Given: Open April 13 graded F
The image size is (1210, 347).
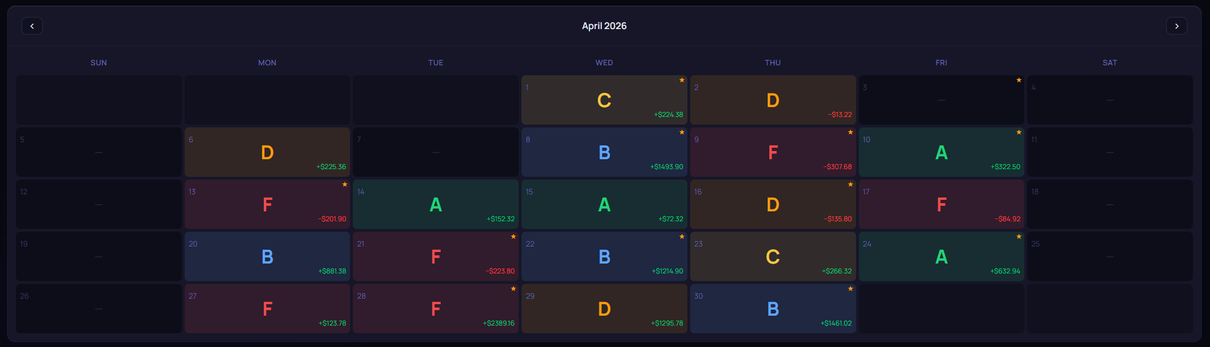Looking at the screenshot, I should pos(267,204).
